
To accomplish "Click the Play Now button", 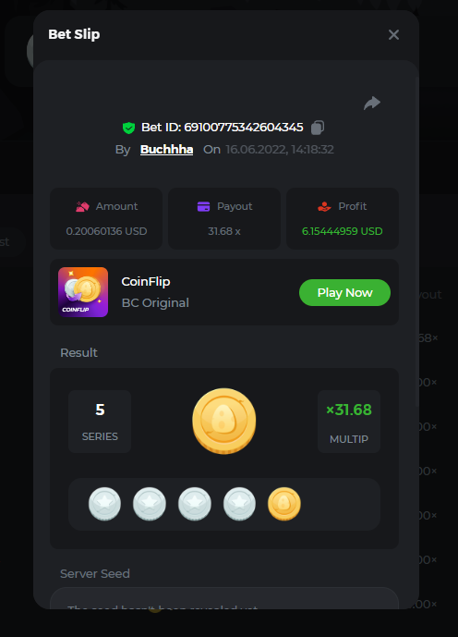I will tap(344, 292).
